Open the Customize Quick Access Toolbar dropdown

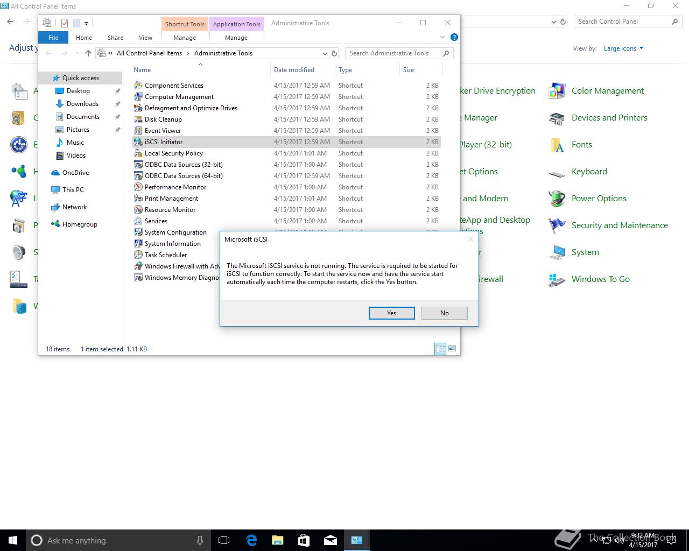click(x=86, y=23)
